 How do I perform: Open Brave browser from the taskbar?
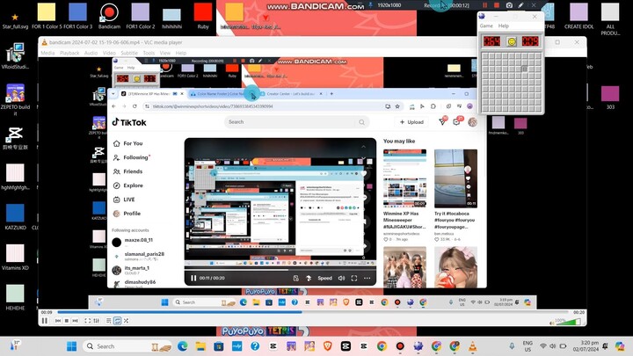point(327,346)
